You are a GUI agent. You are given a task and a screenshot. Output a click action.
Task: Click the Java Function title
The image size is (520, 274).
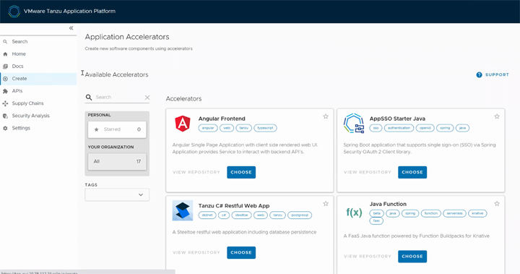[388, 204]
